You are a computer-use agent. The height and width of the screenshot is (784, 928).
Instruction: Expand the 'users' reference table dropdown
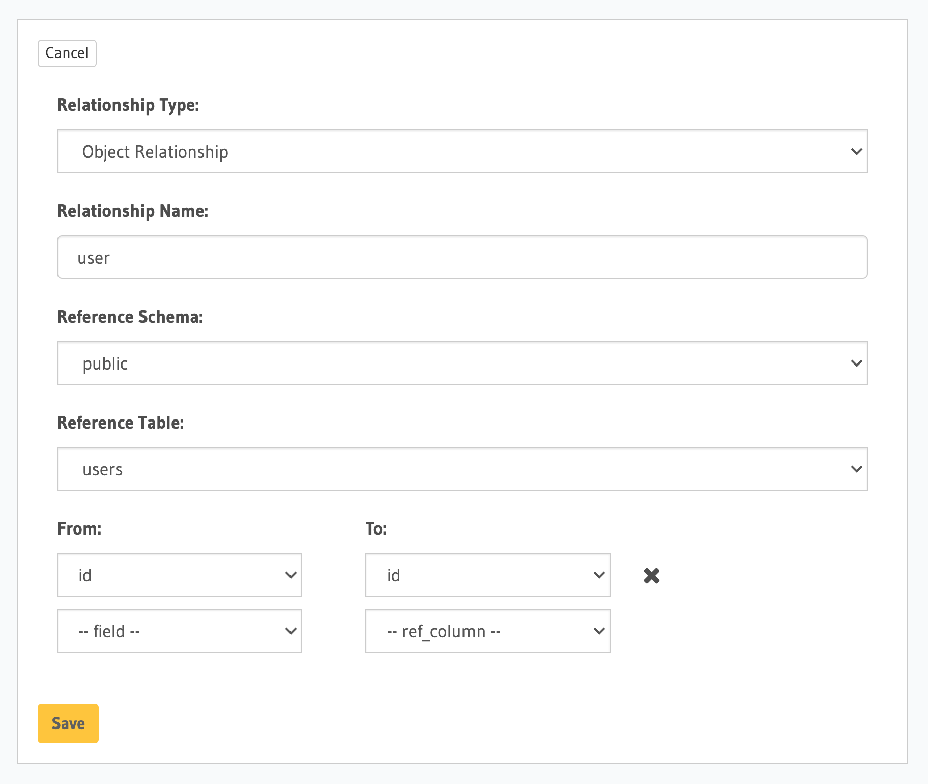pos(461,469)
